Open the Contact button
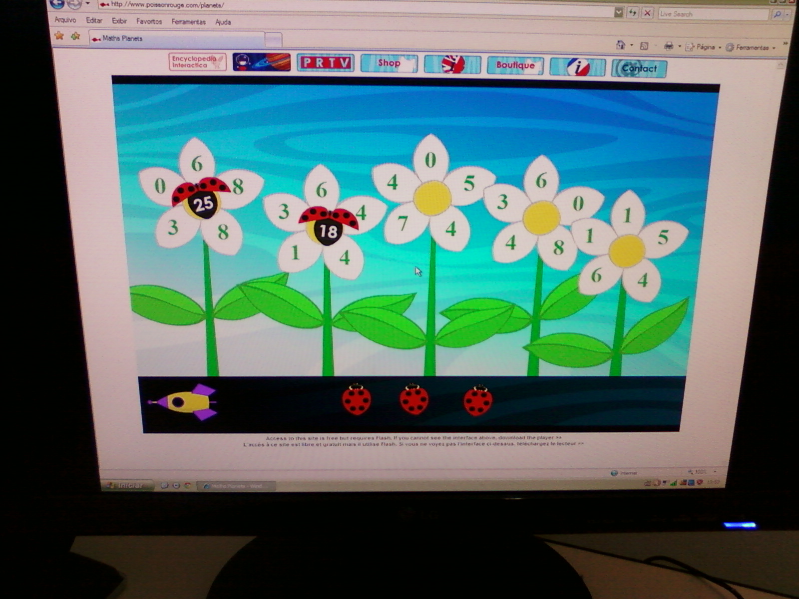The width and height of the screenshot is (799, 599). click(x=639, y=68)
